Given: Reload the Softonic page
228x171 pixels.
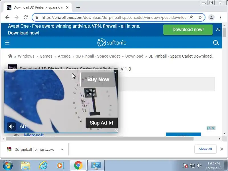Looking at the screenshot, I should (26, 17).
